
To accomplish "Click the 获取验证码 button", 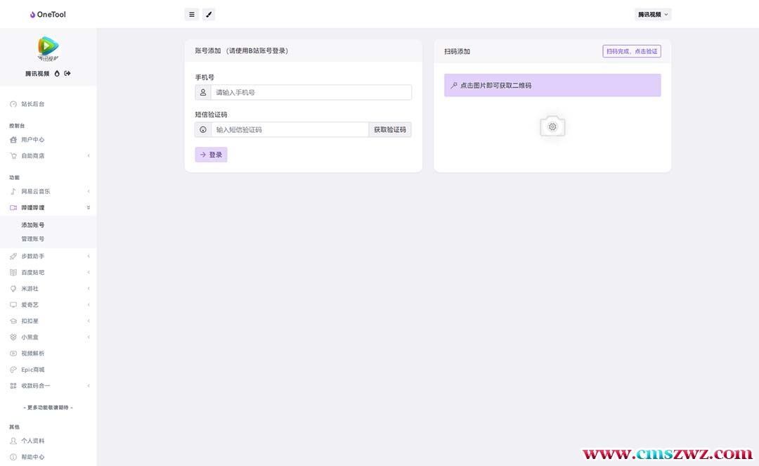I will 389,129.
